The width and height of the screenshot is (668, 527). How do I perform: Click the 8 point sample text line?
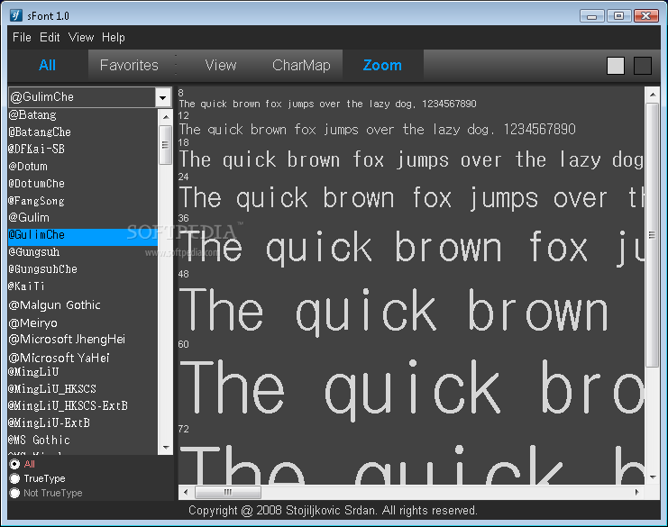click(327, 104)
